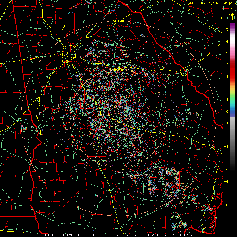Click the "-4" value on the dB scale
Image resolution: width=237 pixels, height=237 pixels.
(x=226, y=158)
